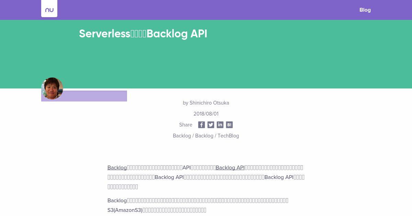Open the Backlog link starting the article
This screenshot has width=412, height=216.
click(x=117, y=168)
